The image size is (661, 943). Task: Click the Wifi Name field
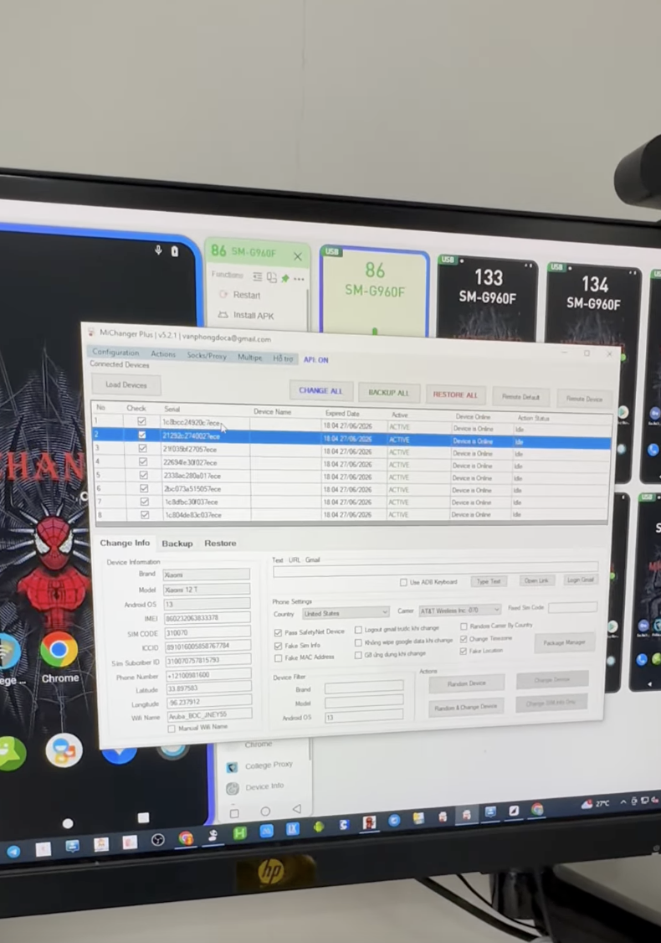[x=209, y=715]
